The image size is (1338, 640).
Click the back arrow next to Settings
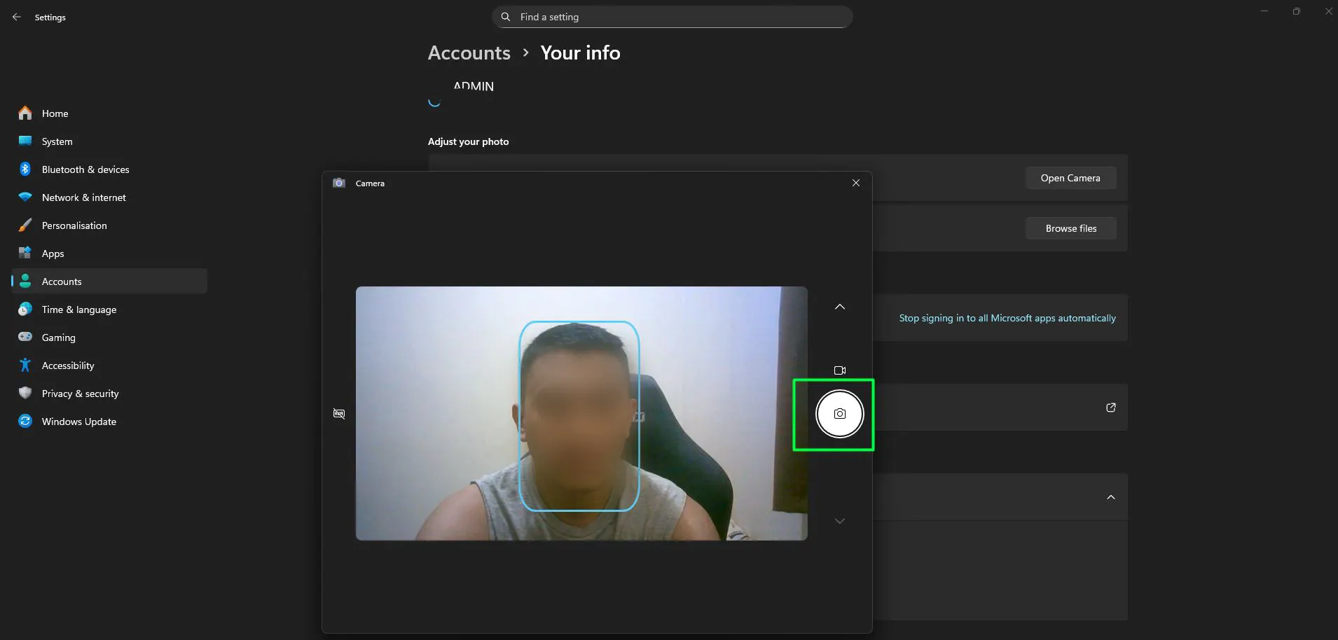point(17,17)
